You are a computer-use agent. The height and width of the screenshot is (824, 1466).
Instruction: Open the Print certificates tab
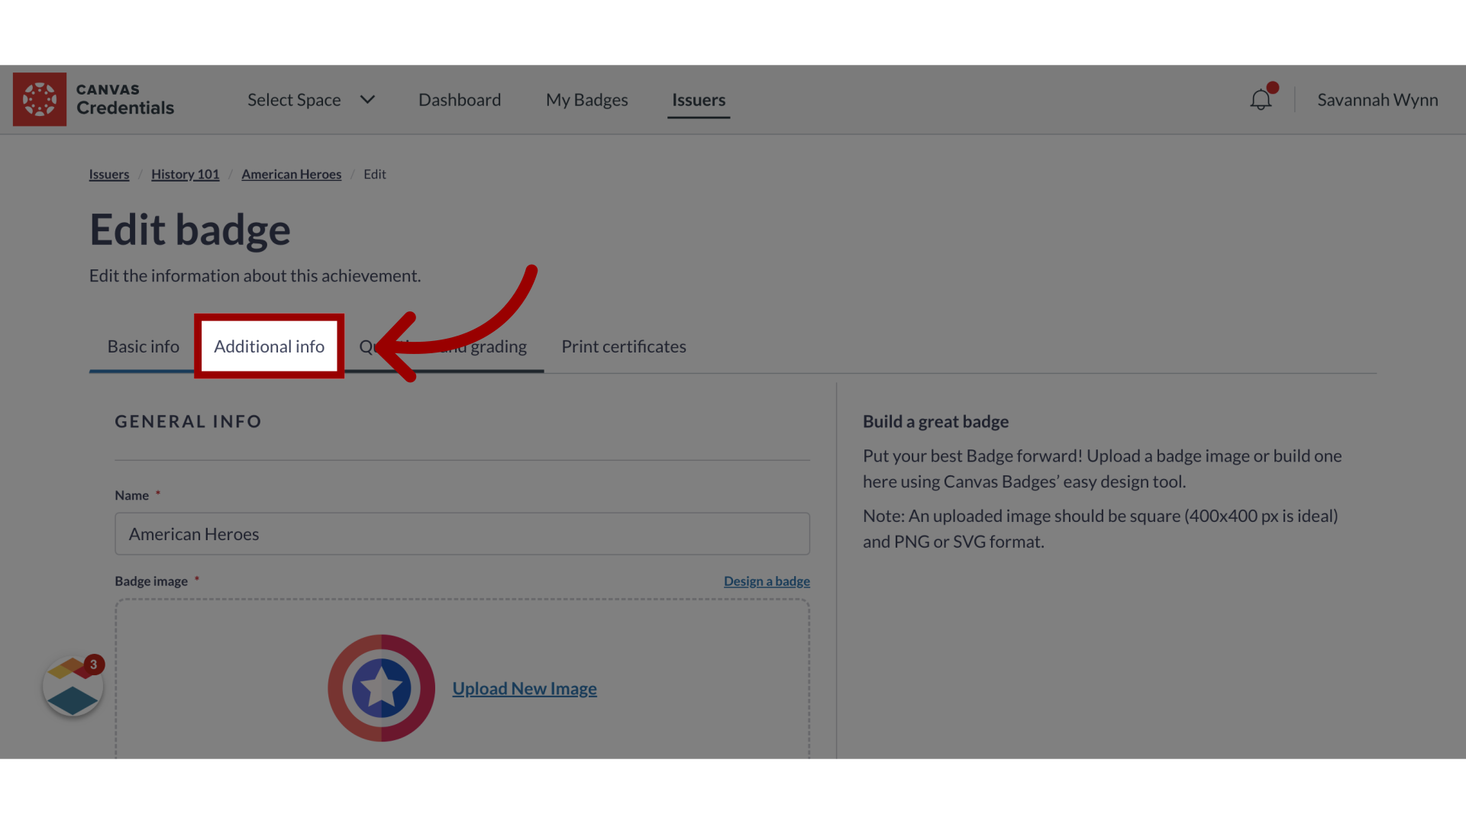[625, 346]
